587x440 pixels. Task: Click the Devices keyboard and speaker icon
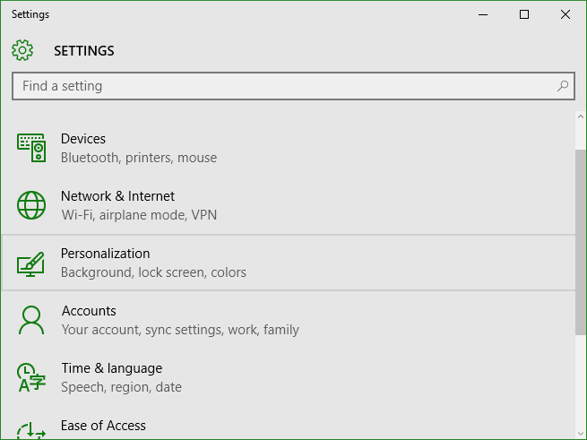coord(31,148)
